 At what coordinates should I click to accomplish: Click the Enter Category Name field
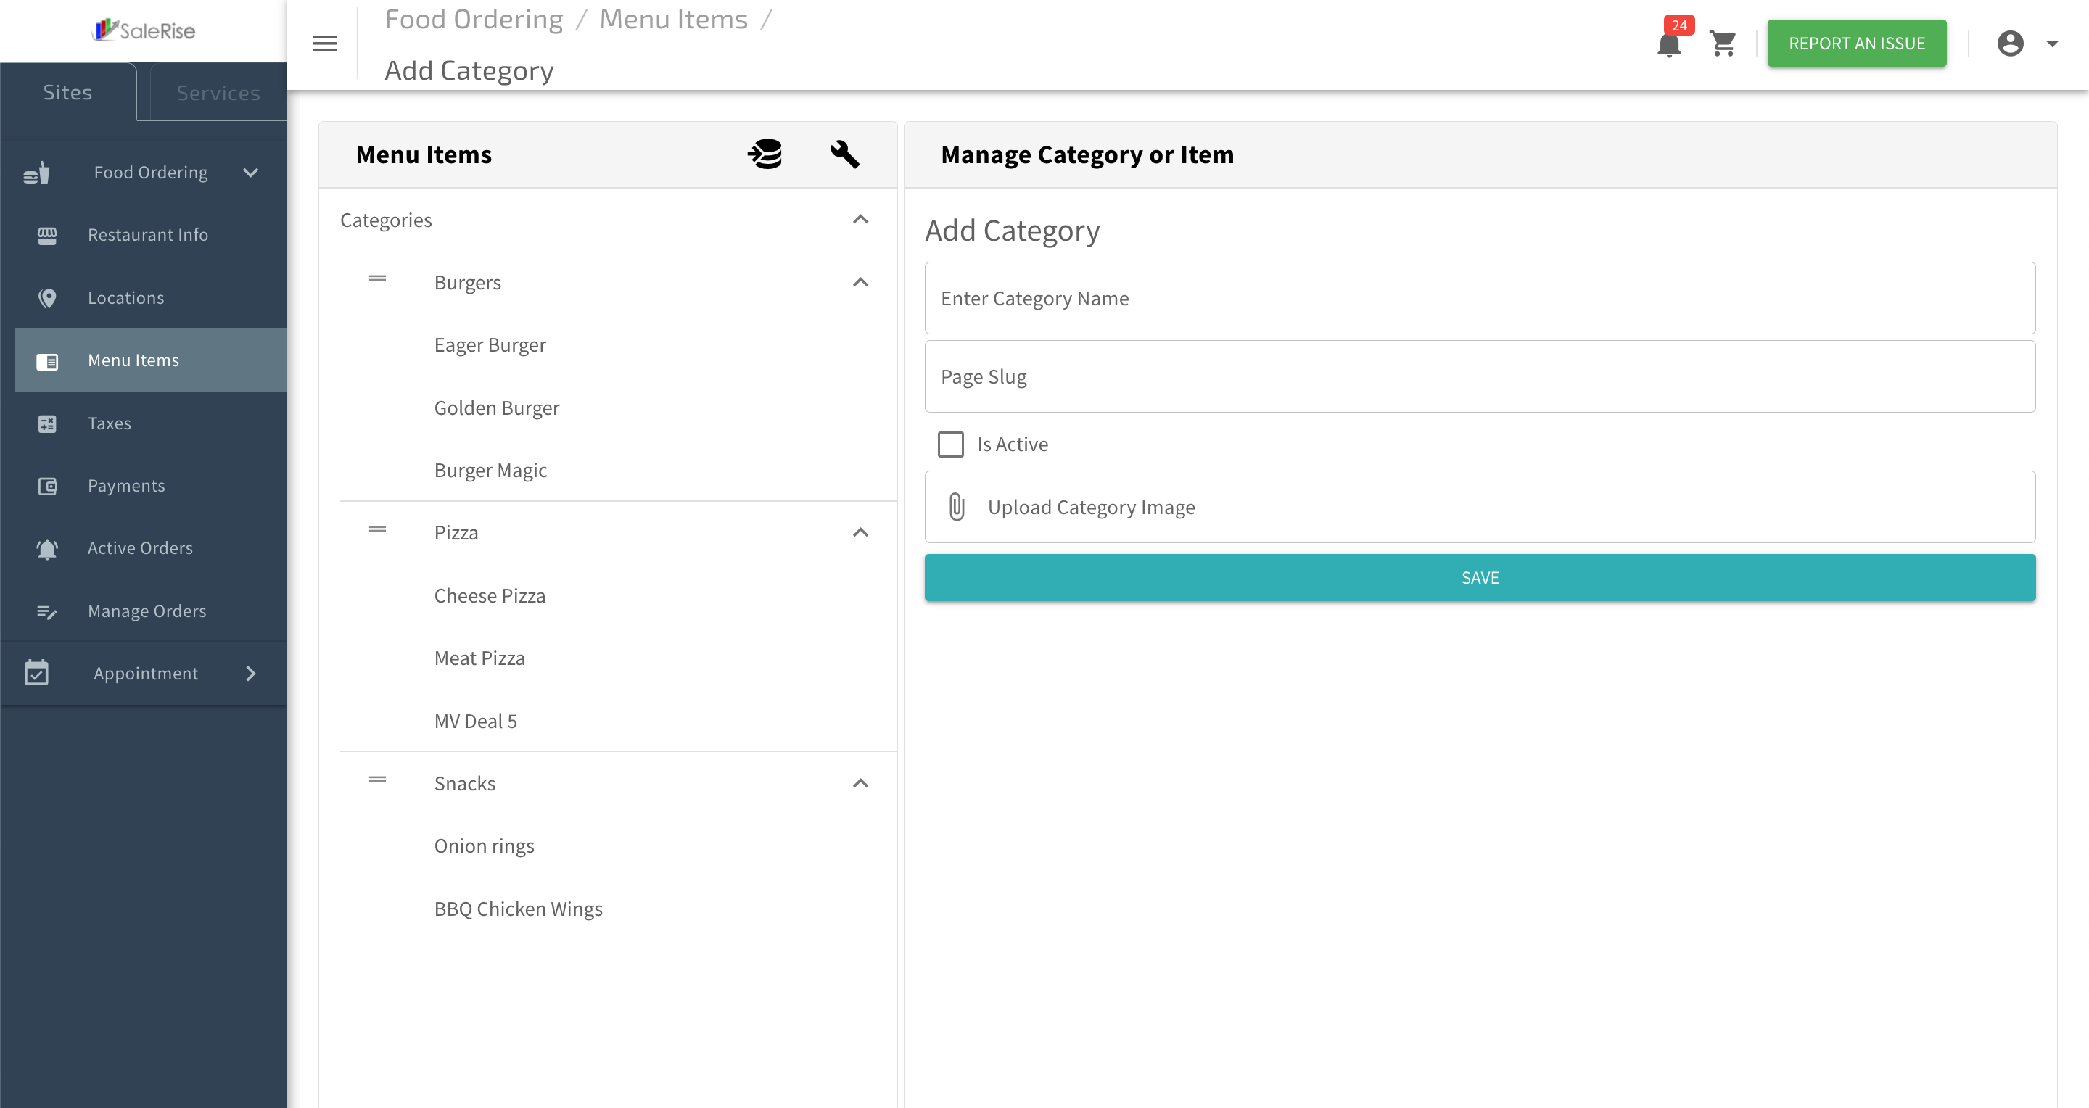click(x=1480, y=298)
